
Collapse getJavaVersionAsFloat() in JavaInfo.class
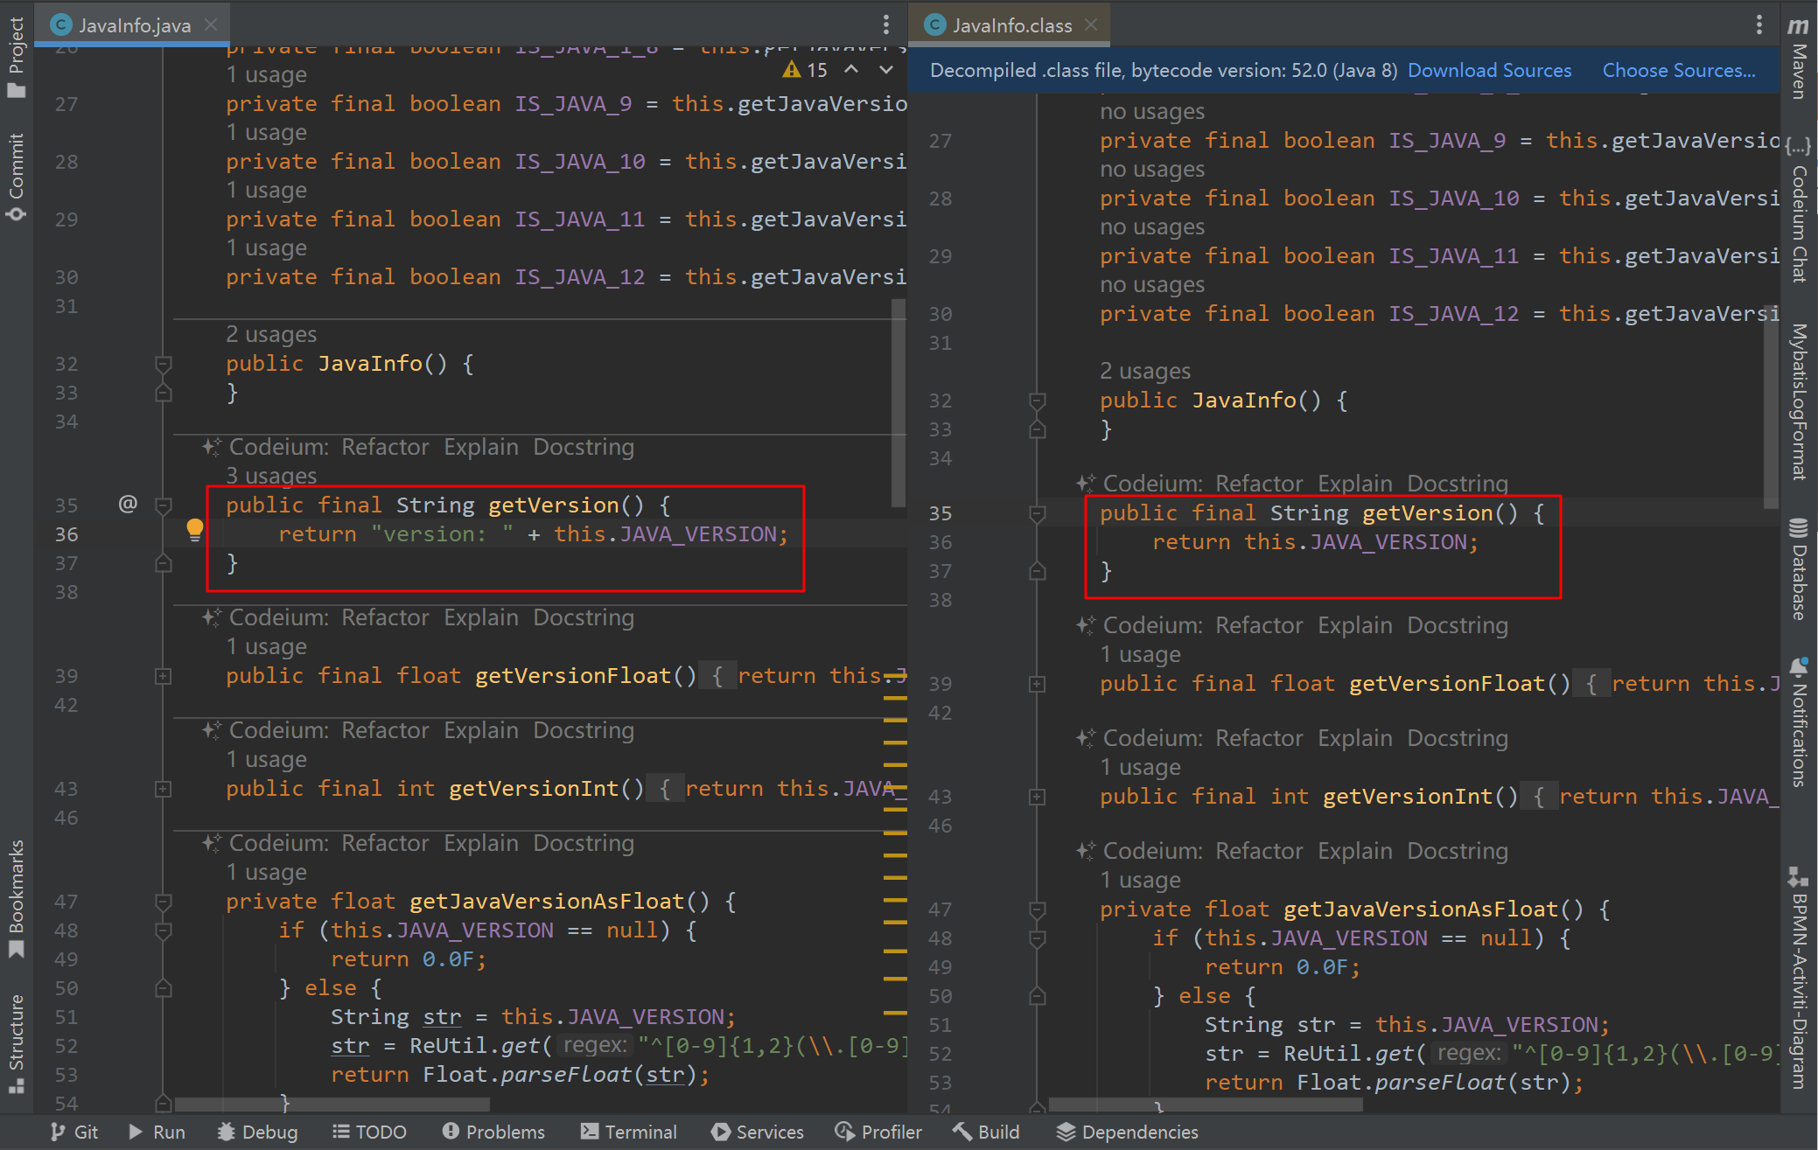tap(1037, 910)
